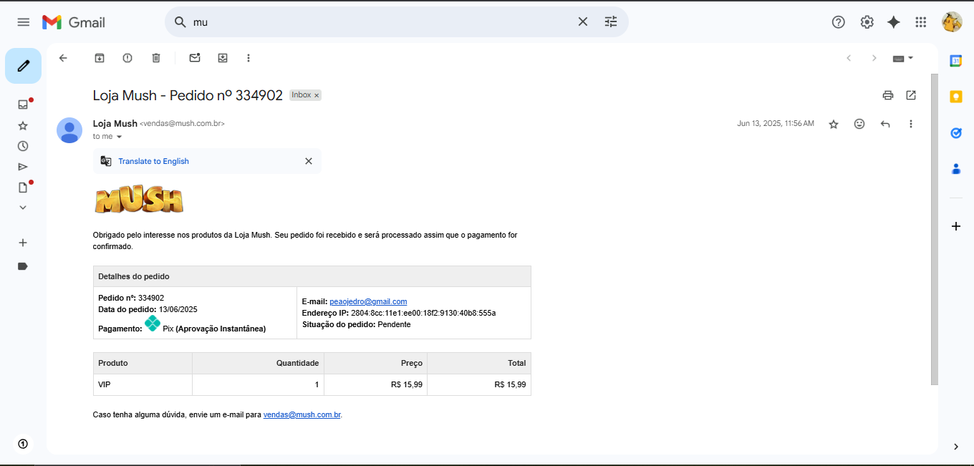Open email in new window
Image resolution: width=974 pixels, height=466 pixels.
click(911, 95)
